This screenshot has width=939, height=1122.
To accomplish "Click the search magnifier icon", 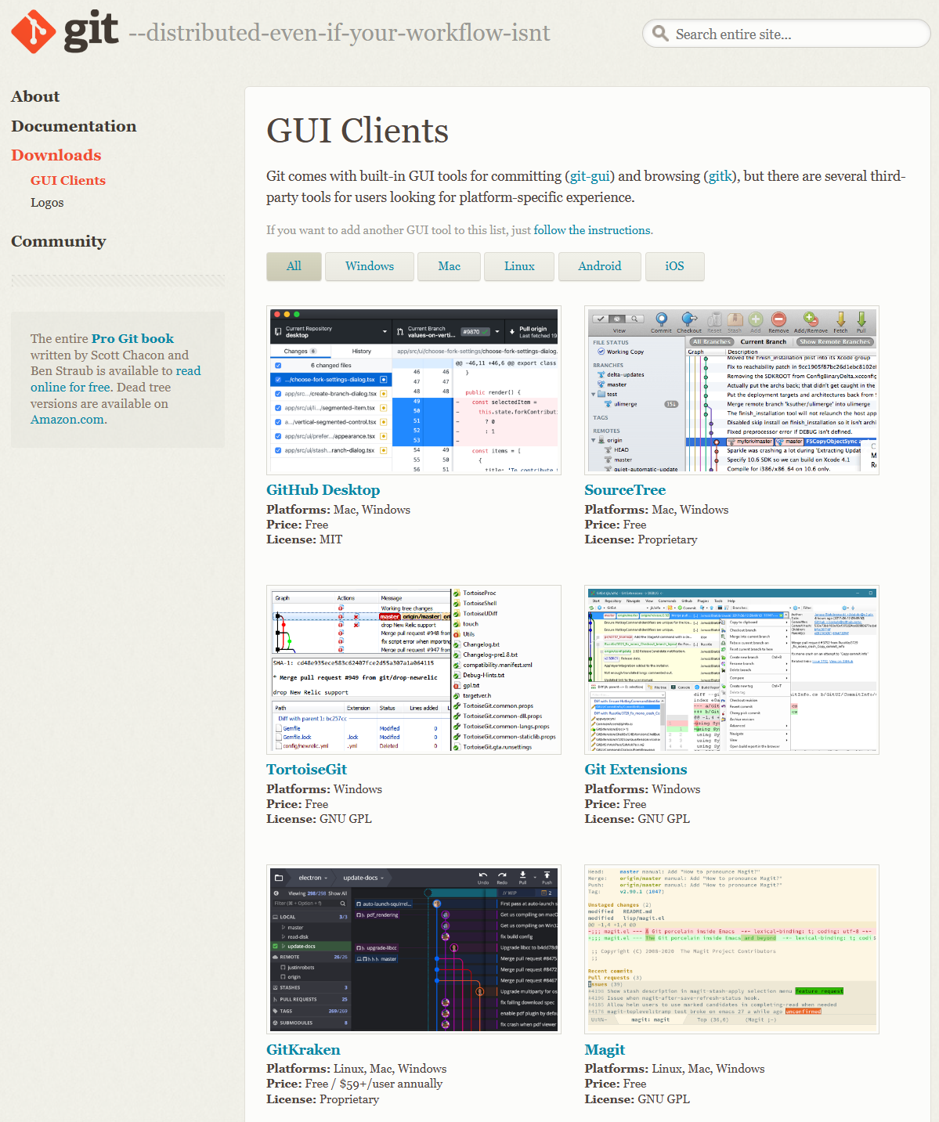I will pos(660,34).
